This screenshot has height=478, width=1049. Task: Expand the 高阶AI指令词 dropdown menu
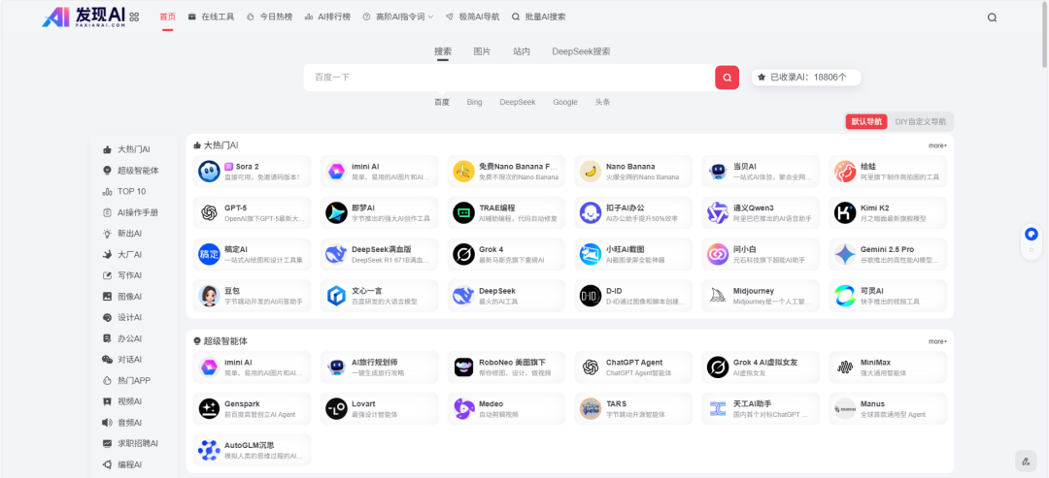[398, 17]
